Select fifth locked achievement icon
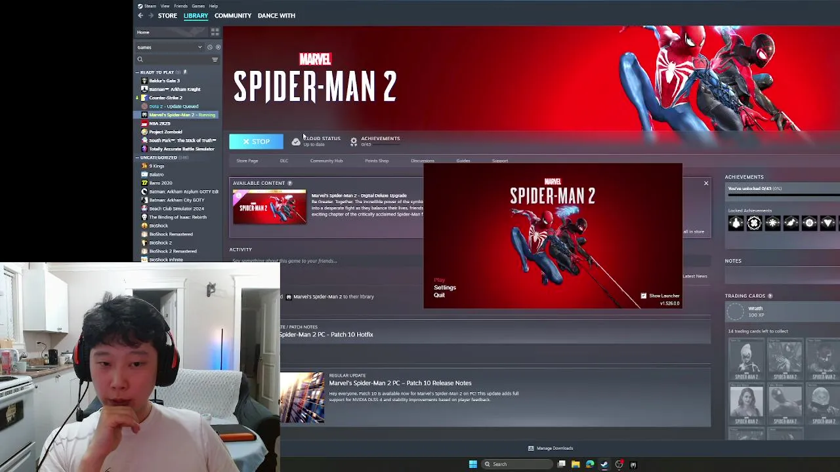The height and width of the screenshot is (472, 840). (x=809, y=224)
